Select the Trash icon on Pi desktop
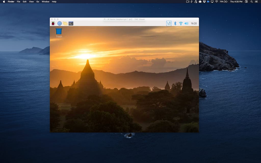Screen dimensions: 261x163 59,32
